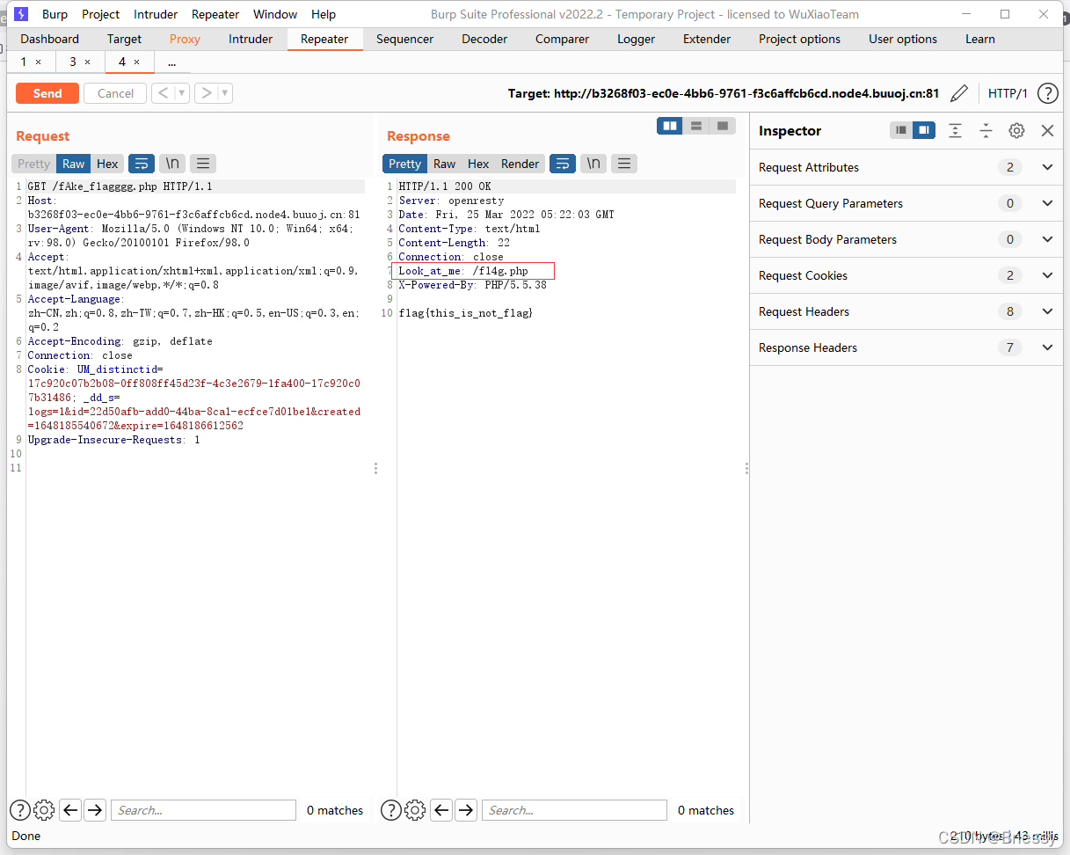Dock Inspector layout left icon
This screenshot has height=855, width=1070.
tap(901, 130)
